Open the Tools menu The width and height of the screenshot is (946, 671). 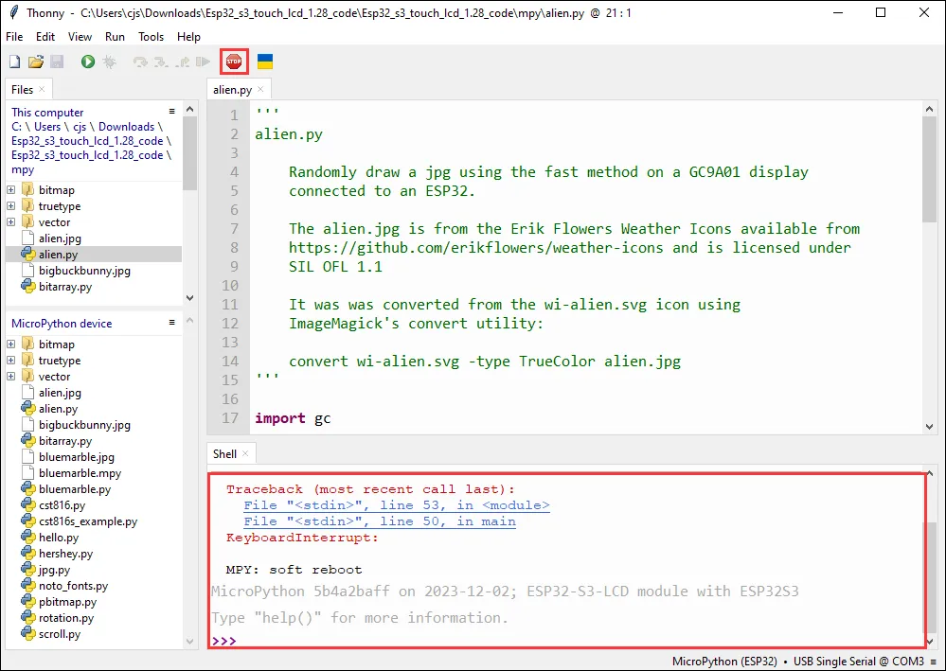(x=151, y=37)
